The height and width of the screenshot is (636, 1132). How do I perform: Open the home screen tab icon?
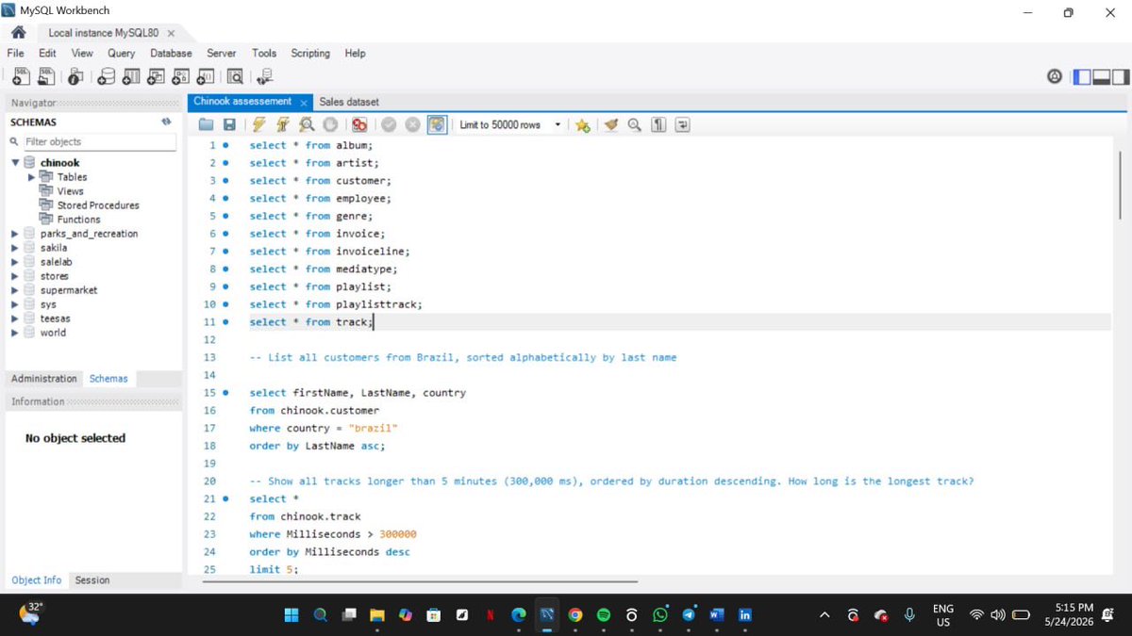point(19,32)
